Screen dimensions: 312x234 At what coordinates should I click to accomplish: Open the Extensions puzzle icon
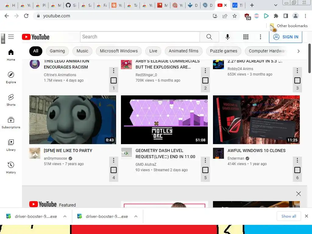point(276,16)
